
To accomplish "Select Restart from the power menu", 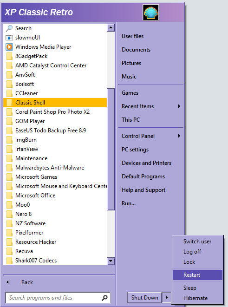I will 198,275.
